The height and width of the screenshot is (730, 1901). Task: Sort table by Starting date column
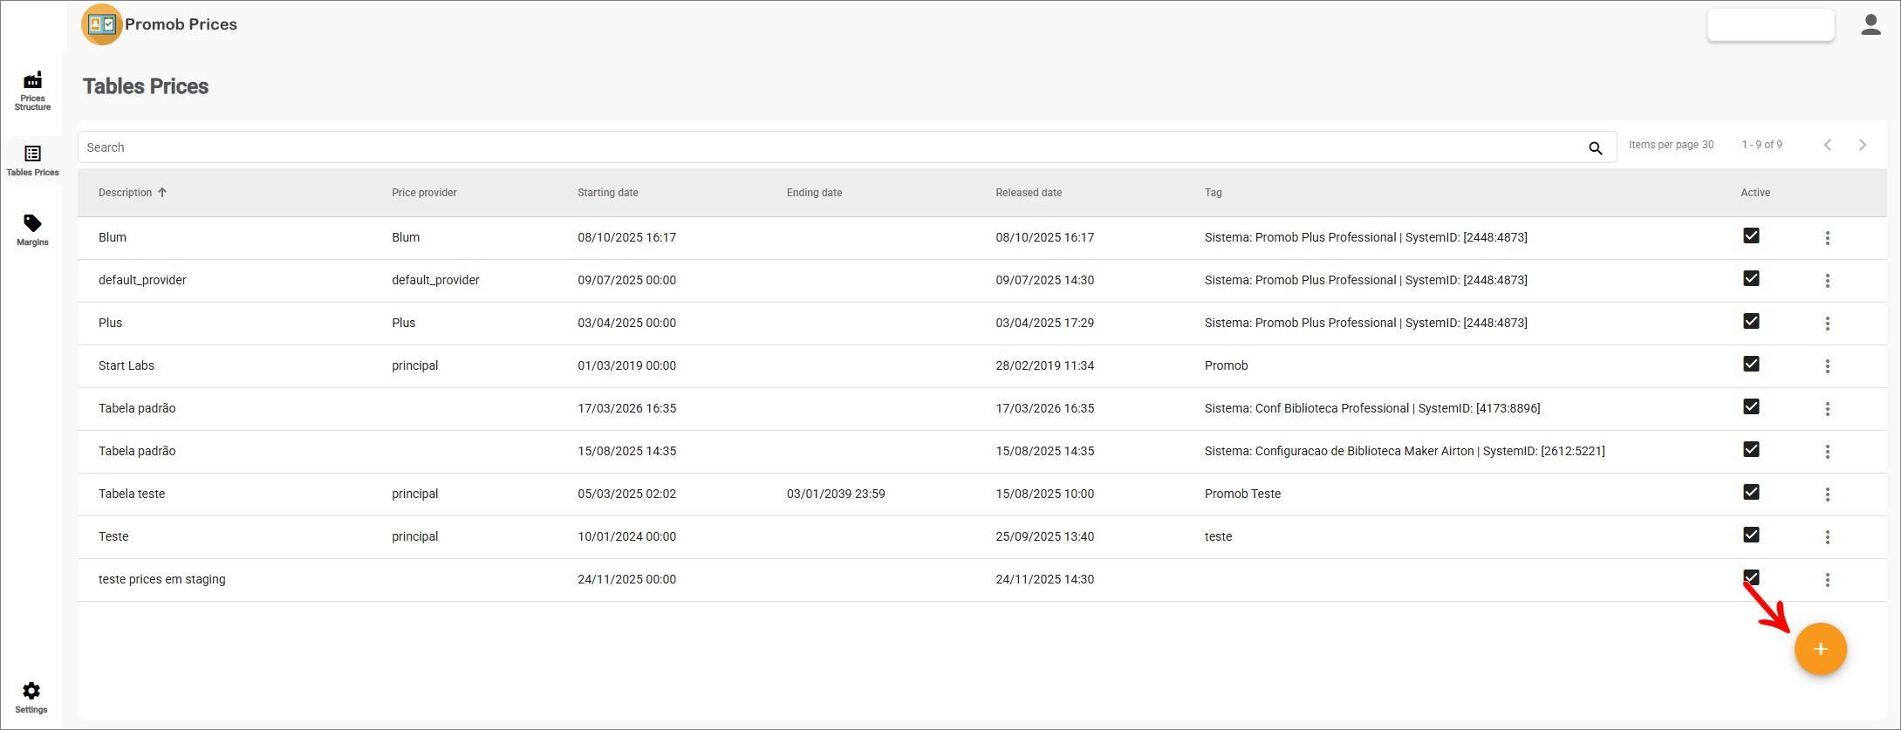click(x=608, y=193)
